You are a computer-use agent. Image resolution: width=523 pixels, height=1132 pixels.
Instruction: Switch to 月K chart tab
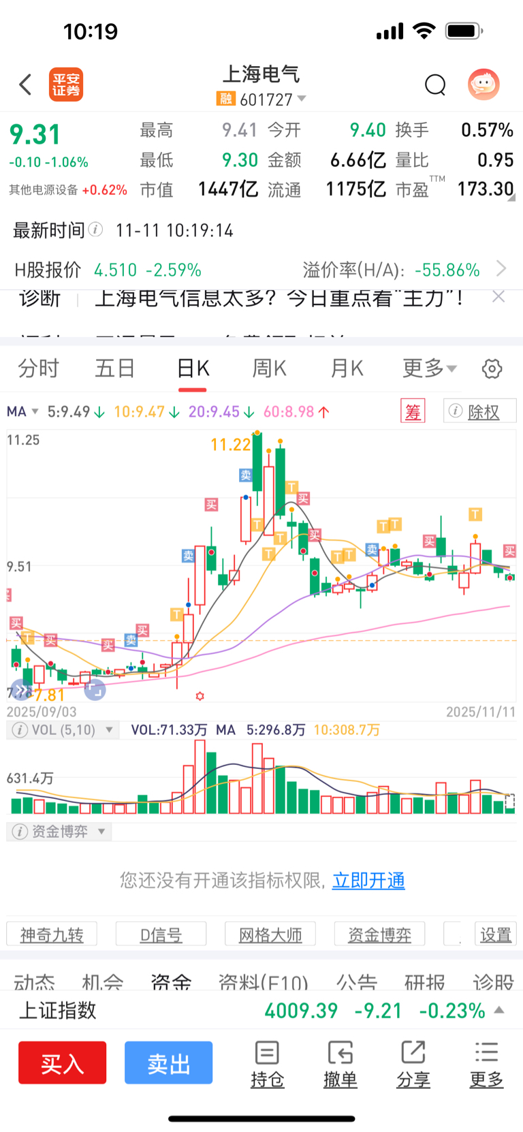pos(347,368)
